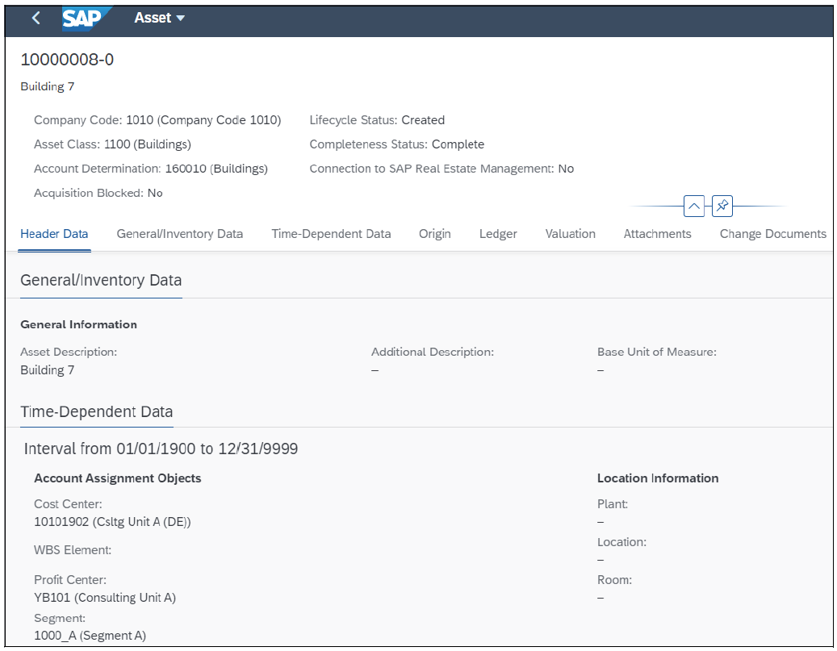Open the Attachments tab
837x651 pixels.
(657, 234)
